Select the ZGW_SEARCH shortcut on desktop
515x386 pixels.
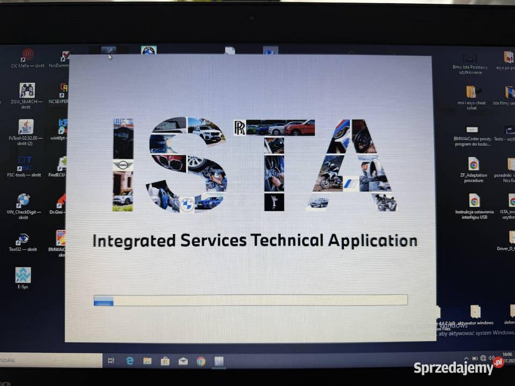(x=27, y=91)
